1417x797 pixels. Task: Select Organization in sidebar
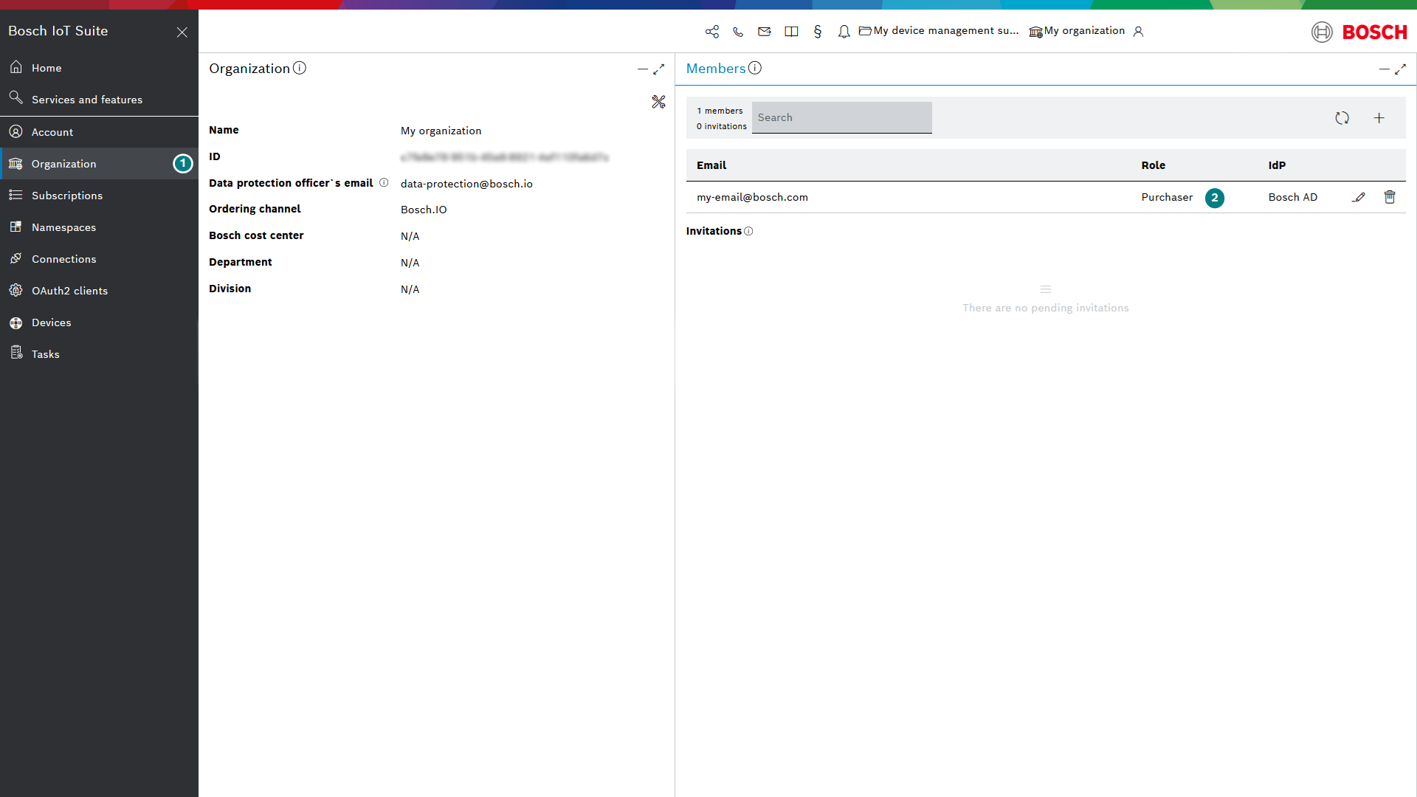pos(99,164)
